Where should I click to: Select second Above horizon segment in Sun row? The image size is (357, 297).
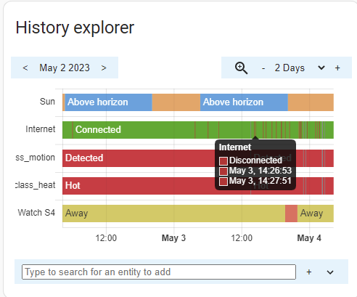[x=244, y=102]
